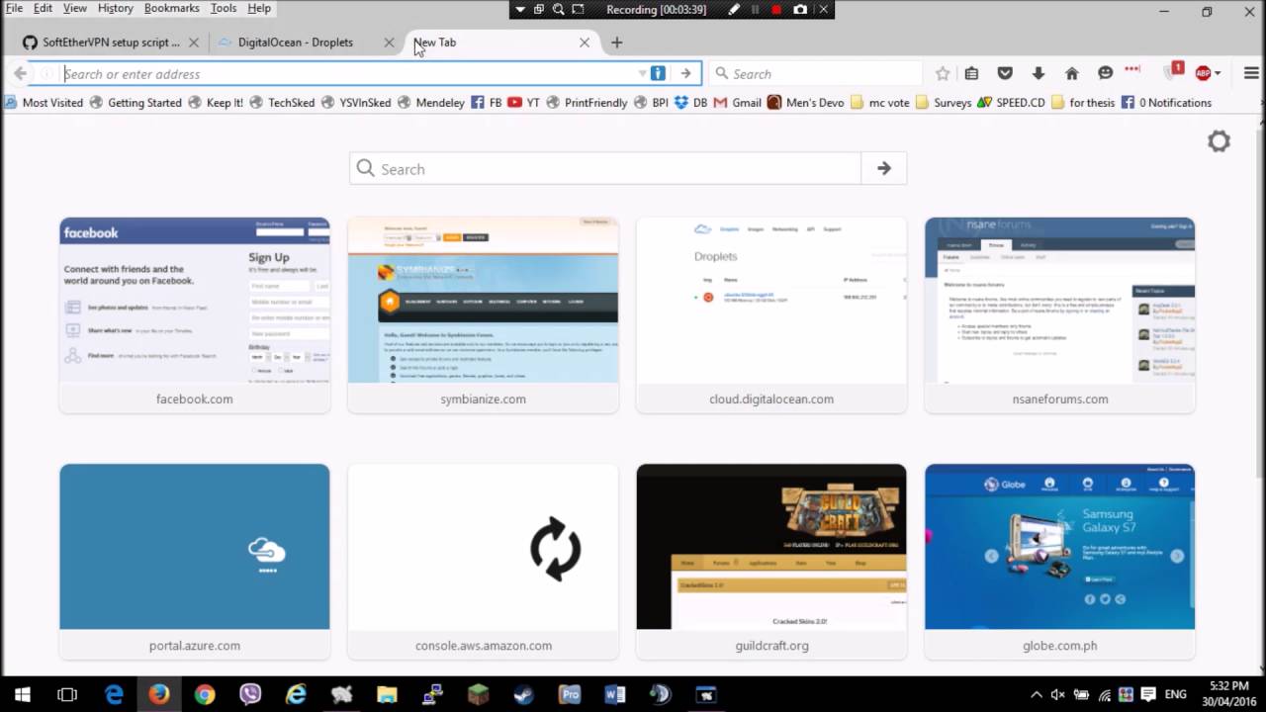Close the SoftEtherVPN setup script tab

pos(194,43)
